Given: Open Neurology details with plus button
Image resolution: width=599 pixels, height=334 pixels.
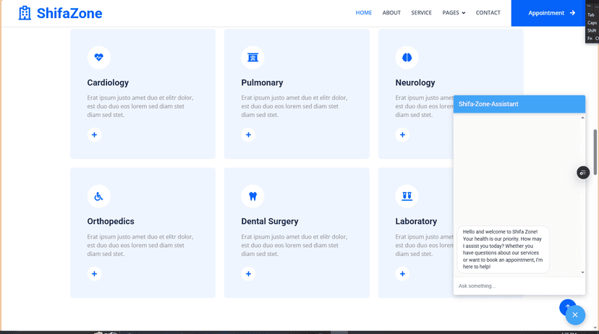Looking at the screenshot, I should click(402, 134).
